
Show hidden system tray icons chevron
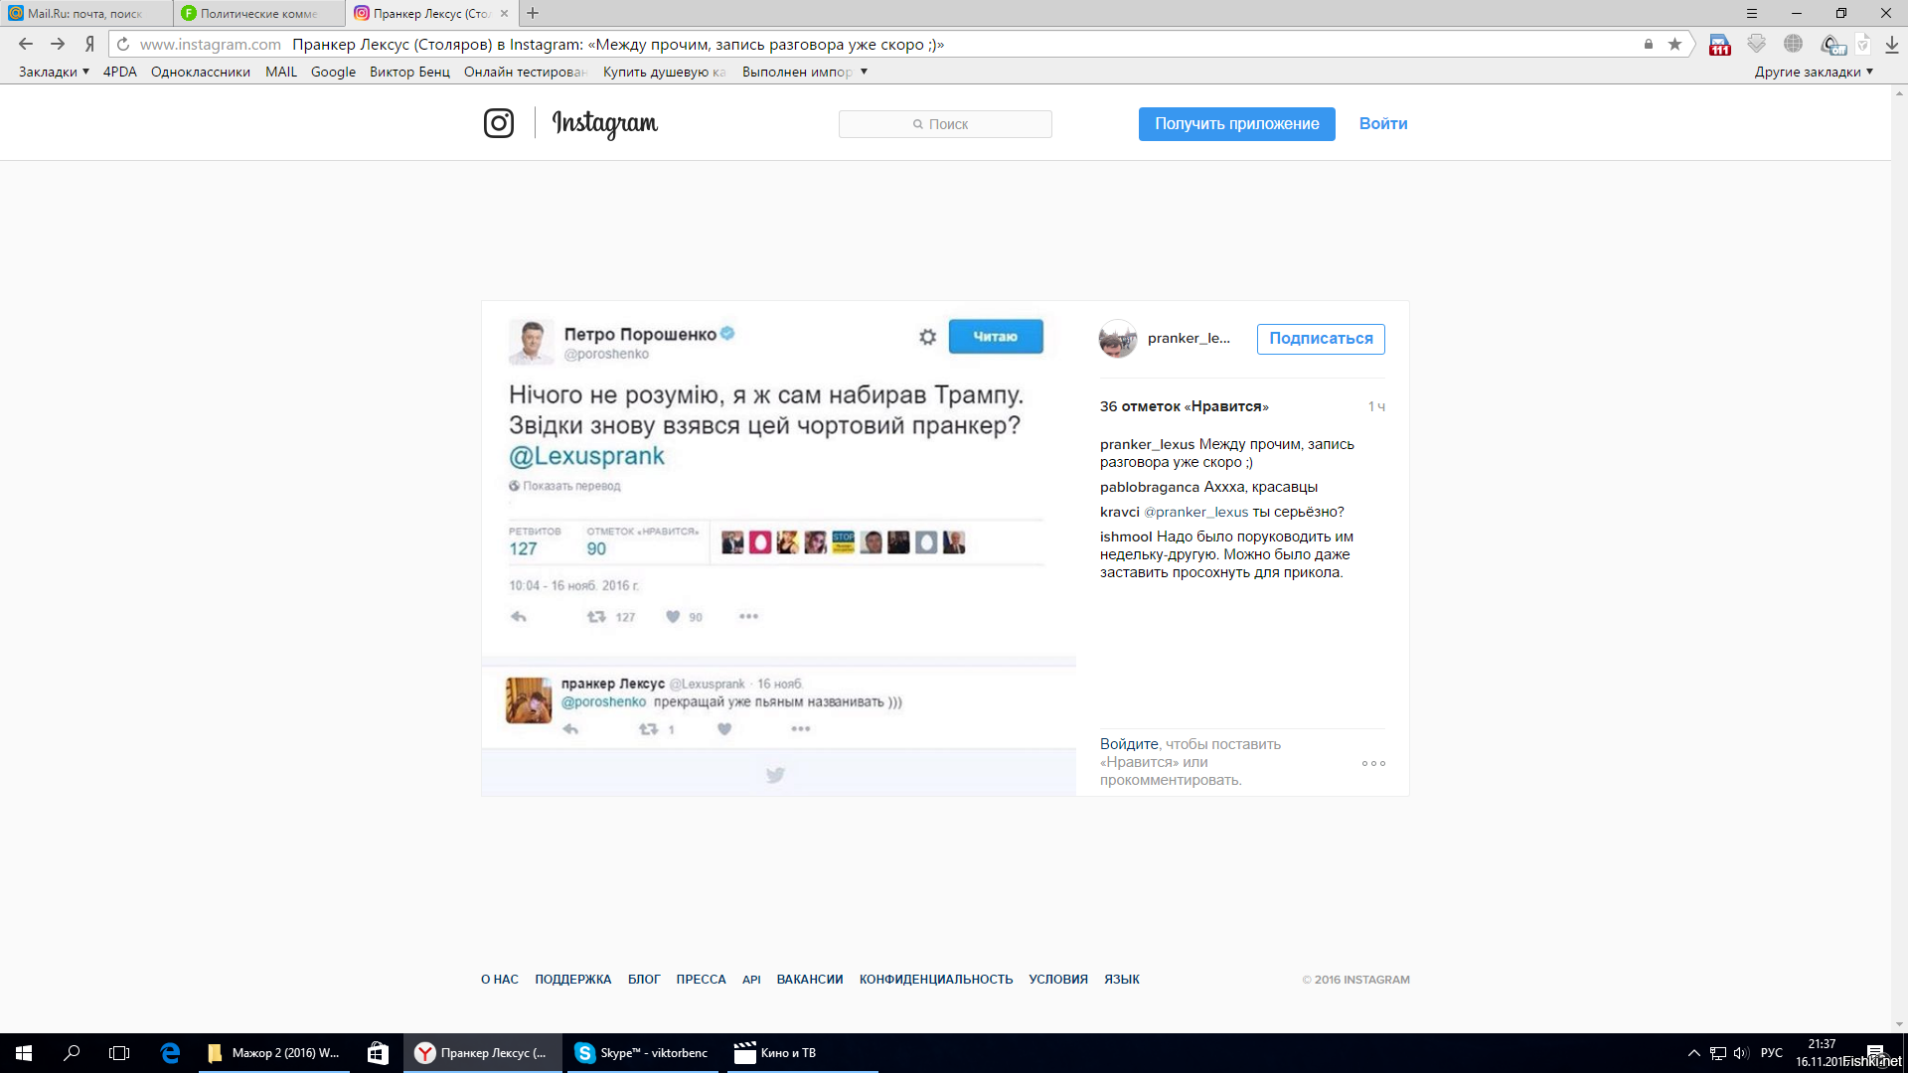click(x=1693, y=1053)
